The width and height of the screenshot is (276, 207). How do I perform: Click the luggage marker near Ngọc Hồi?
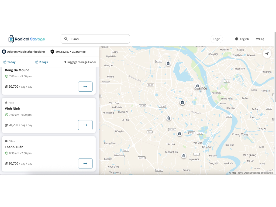184,156
